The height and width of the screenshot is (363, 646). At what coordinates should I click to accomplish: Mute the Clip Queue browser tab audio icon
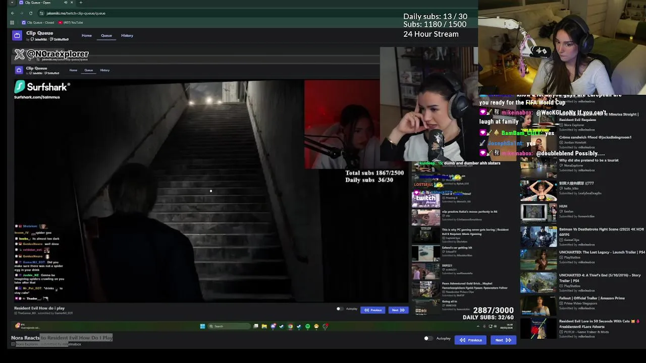(x=65, y=3)
